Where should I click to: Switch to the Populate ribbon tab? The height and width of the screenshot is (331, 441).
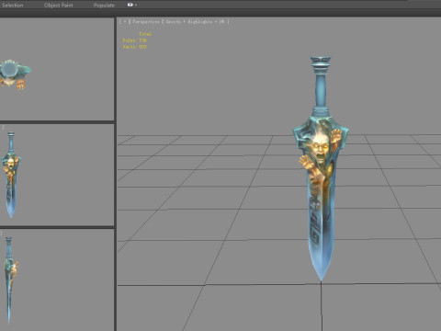pos(104,6)
